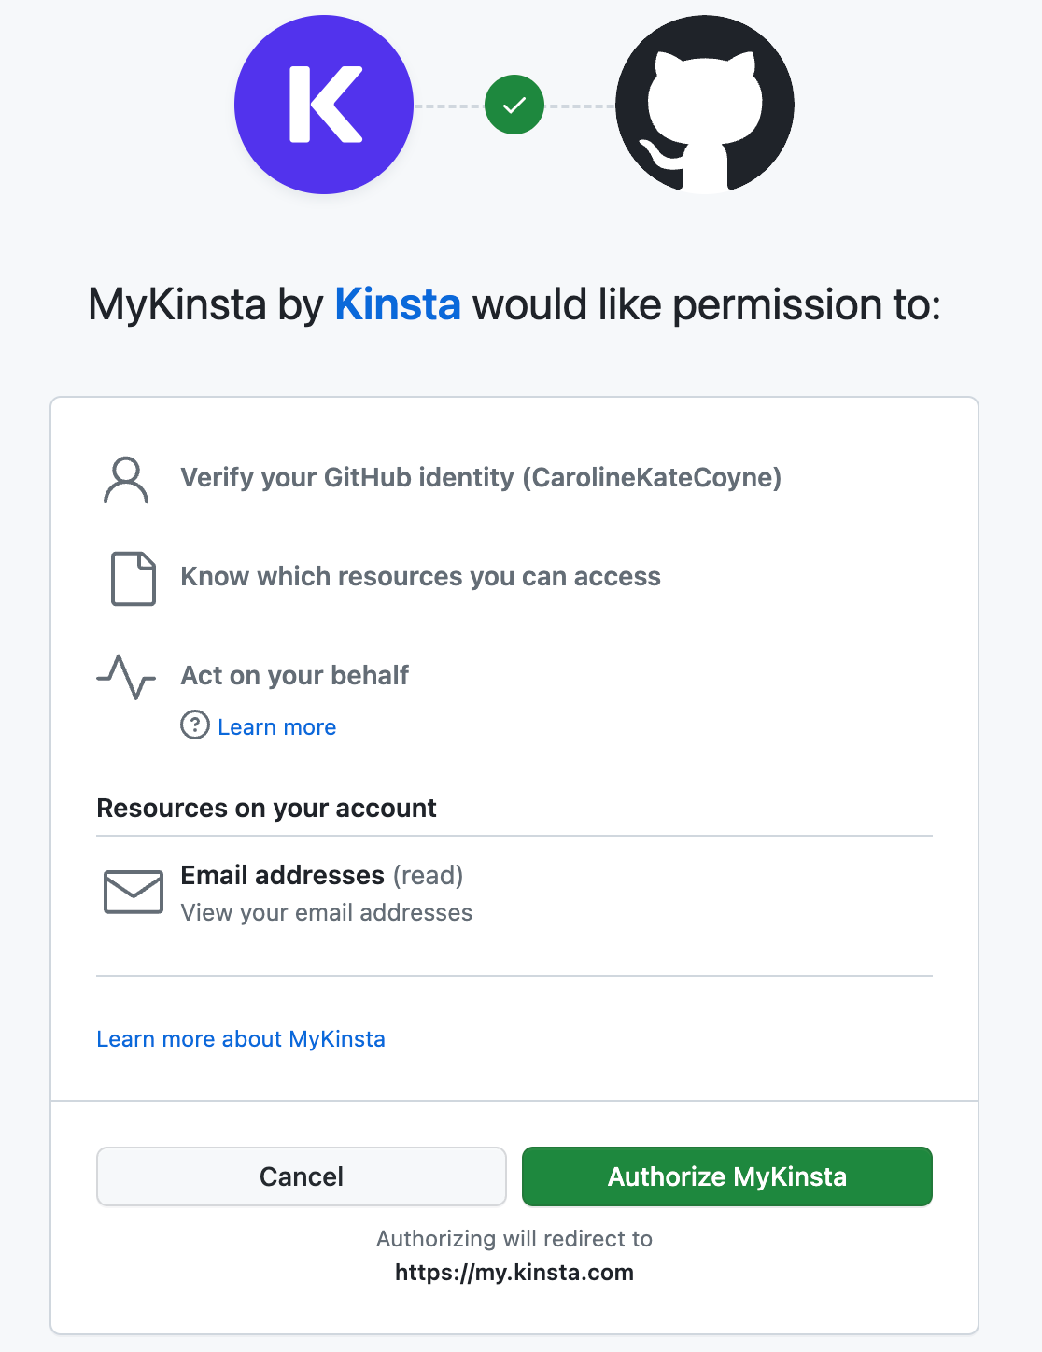
Task: Click the Resources on your account heading
Action: click(x=266, y=808)
